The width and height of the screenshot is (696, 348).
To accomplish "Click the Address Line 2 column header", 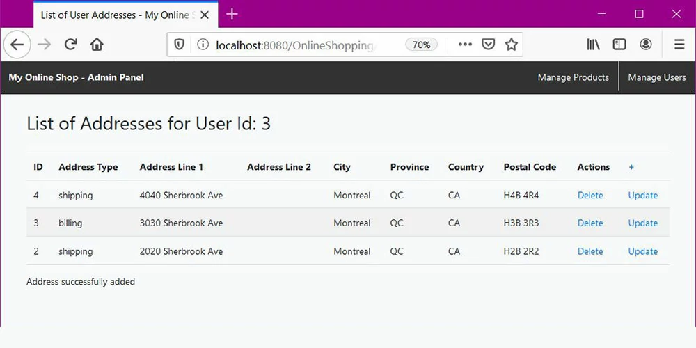I will tap(279, 167).
